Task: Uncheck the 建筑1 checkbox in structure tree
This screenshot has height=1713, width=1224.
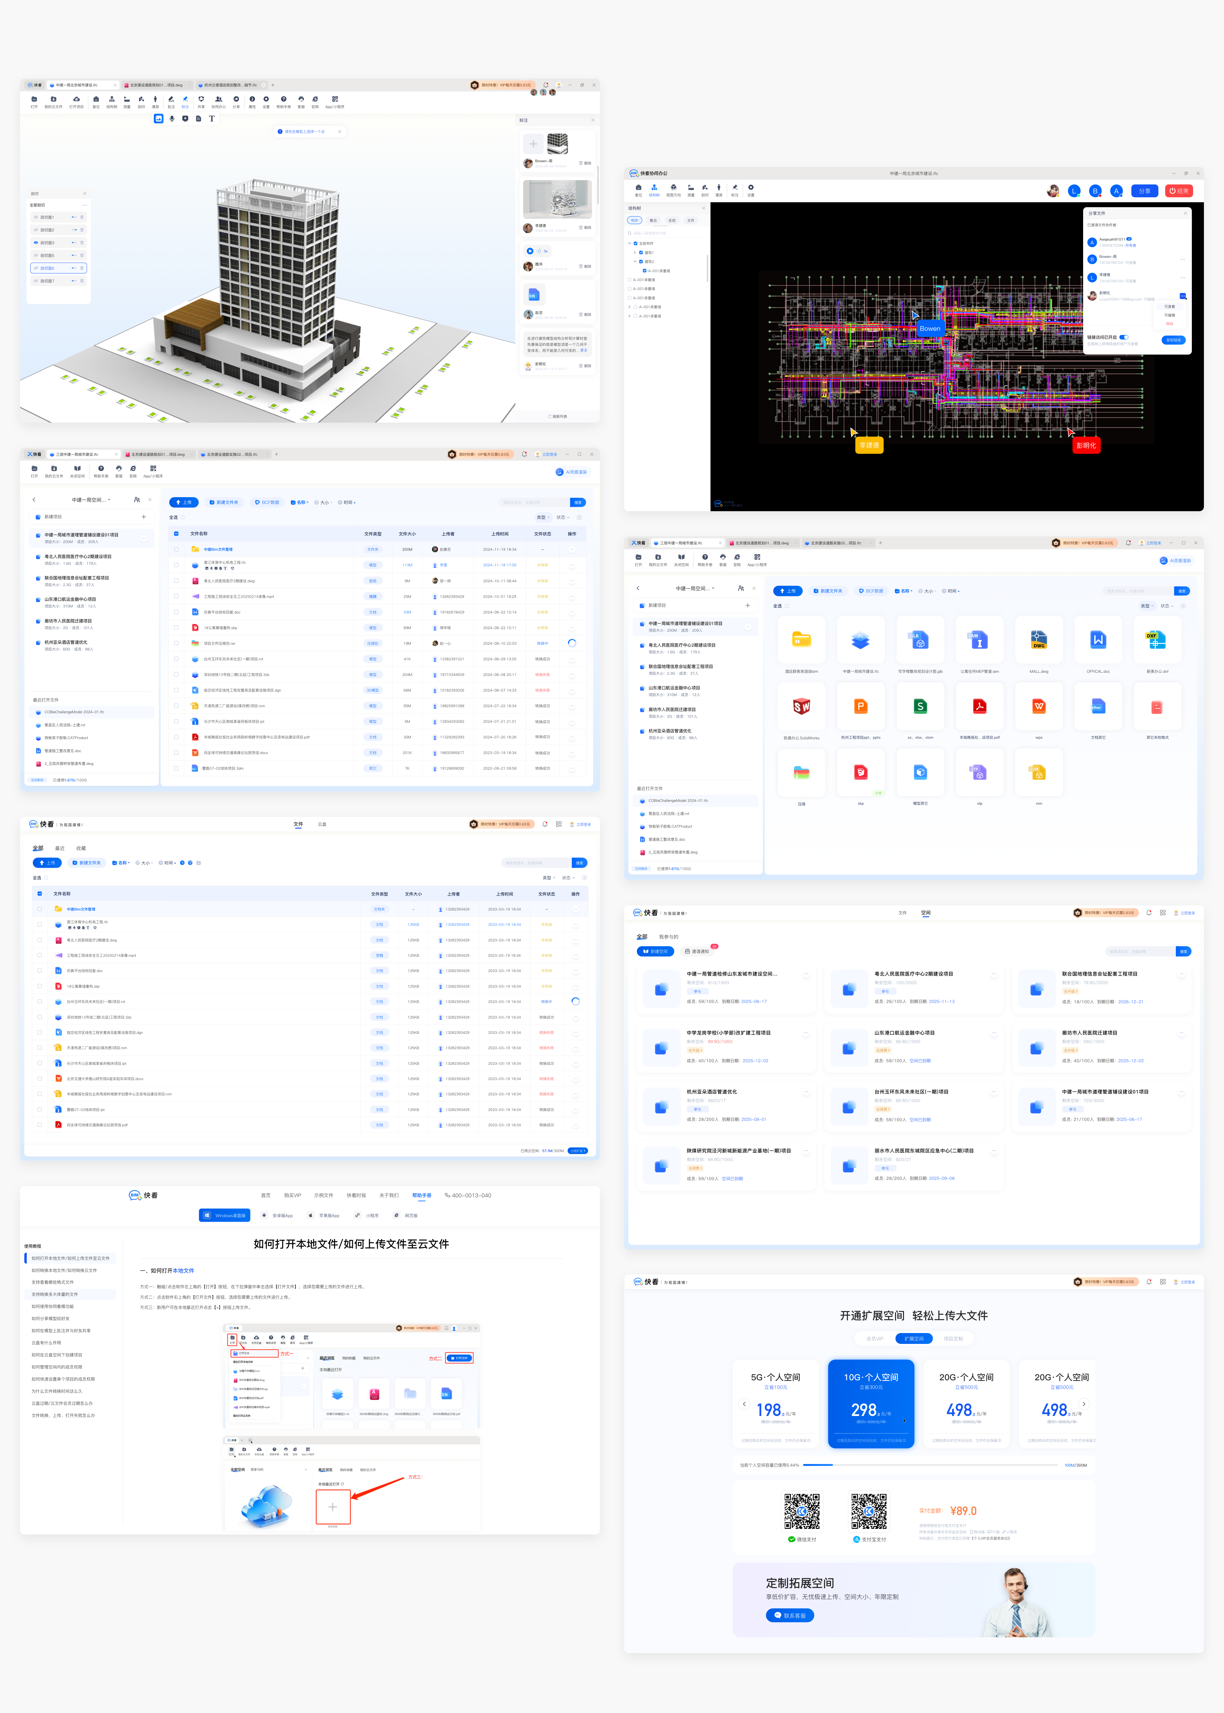Action: pyautogui.click(x=641, y=252)
